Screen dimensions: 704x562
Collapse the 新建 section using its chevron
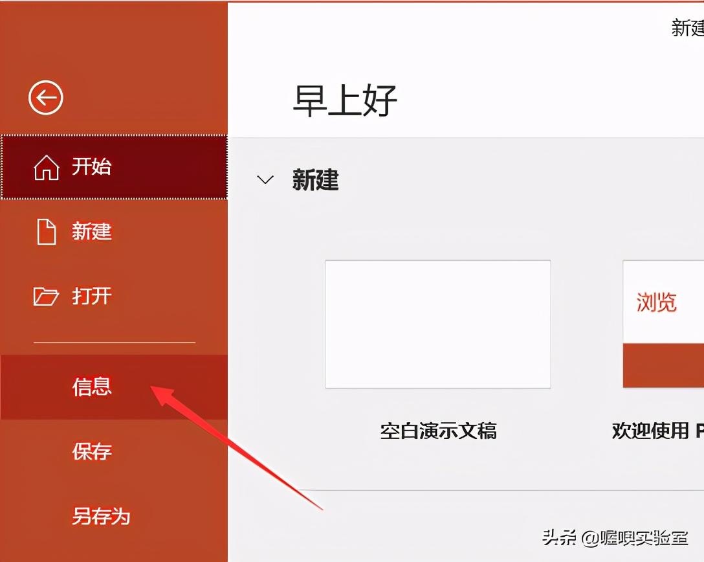point(265,180)
